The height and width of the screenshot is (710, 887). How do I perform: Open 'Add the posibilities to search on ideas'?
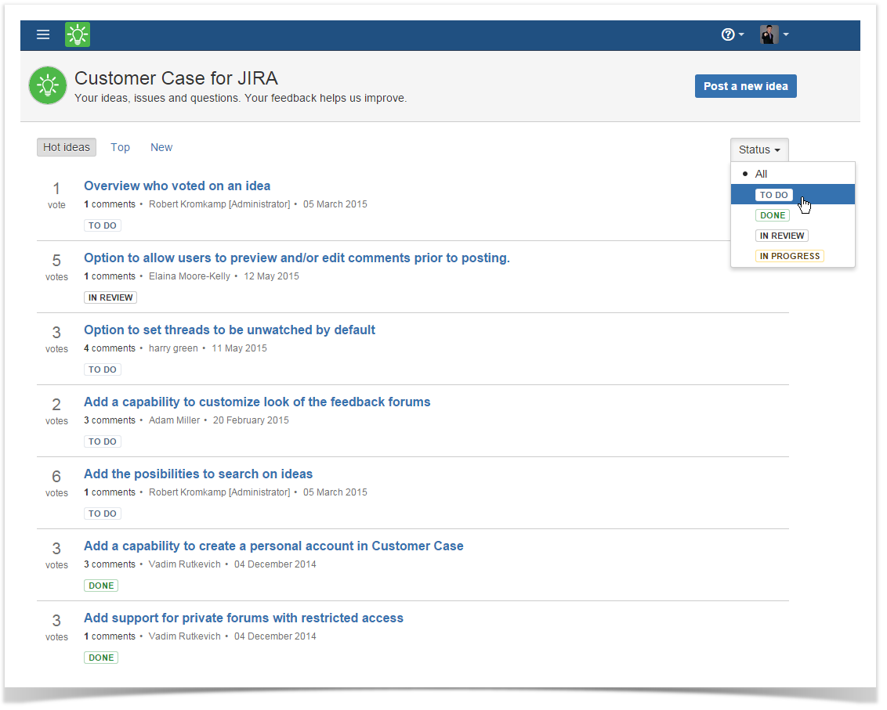(198, 474)
